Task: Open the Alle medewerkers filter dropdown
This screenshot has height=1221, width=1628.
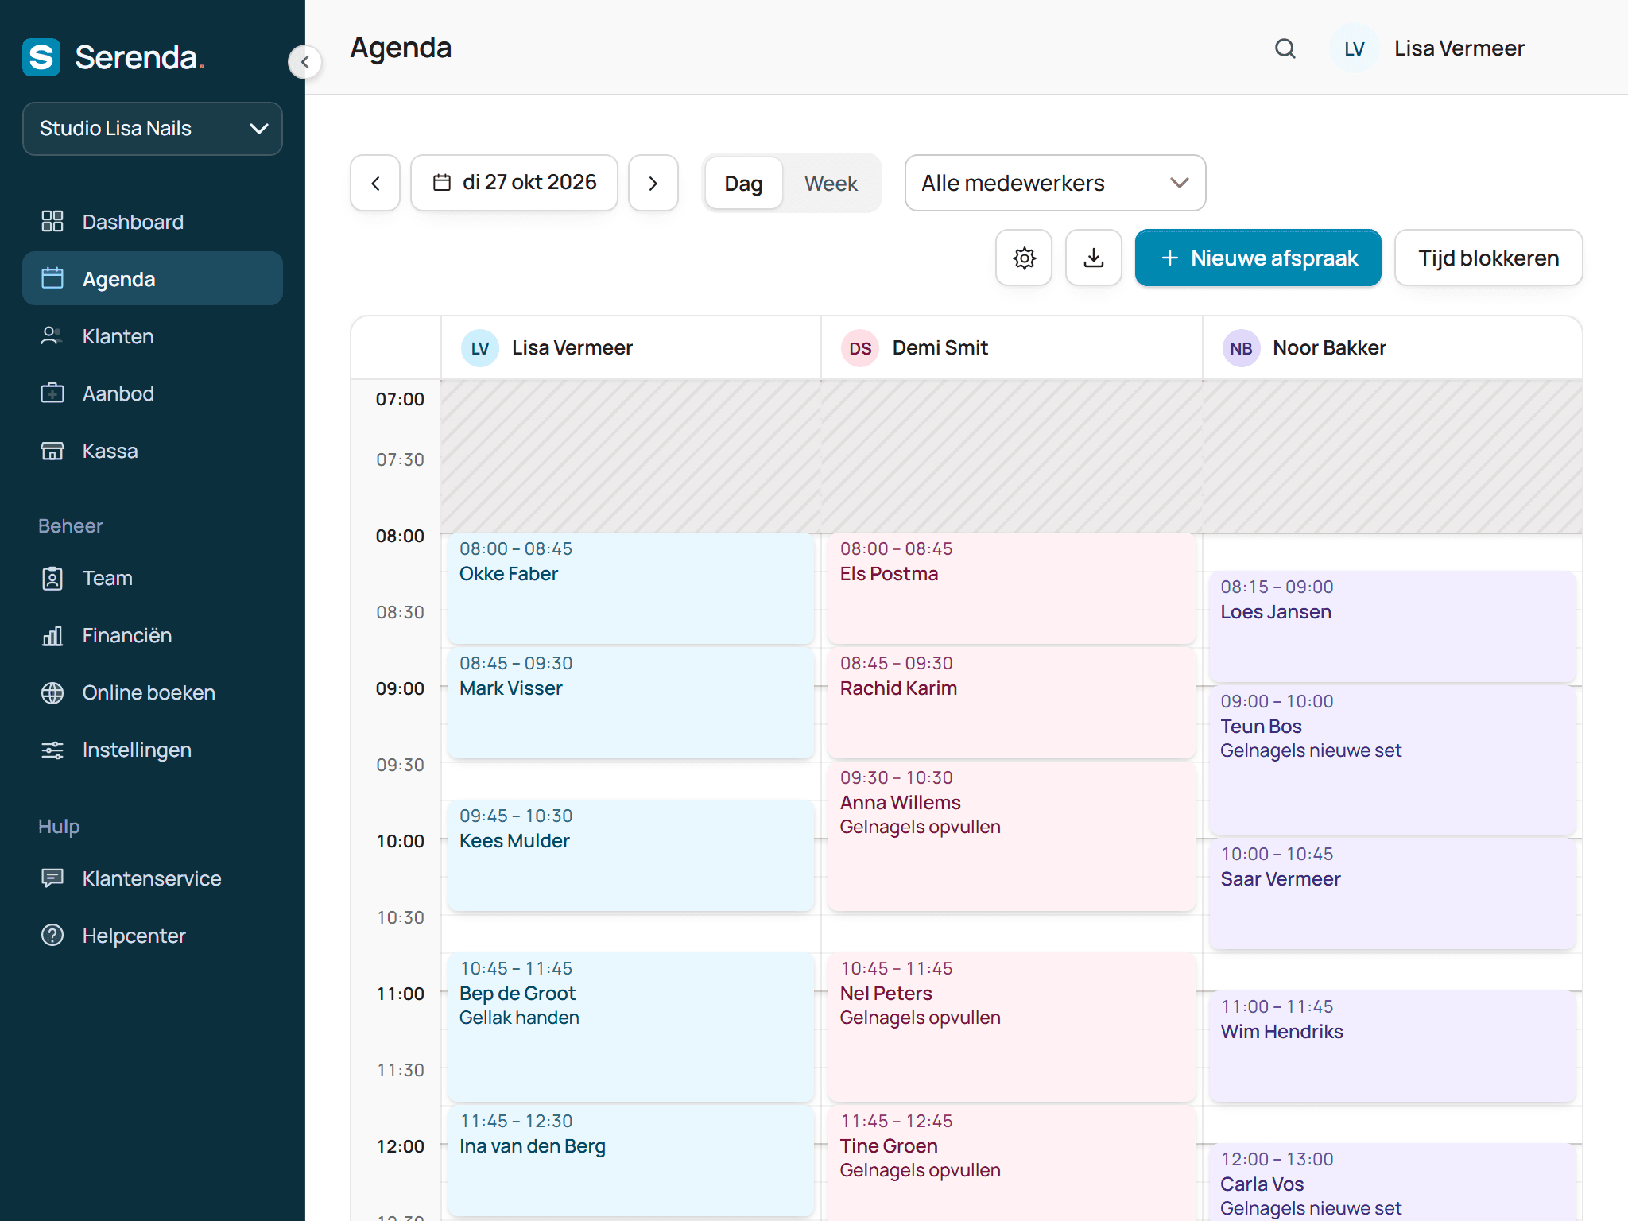Action: tap(1055, 183)
